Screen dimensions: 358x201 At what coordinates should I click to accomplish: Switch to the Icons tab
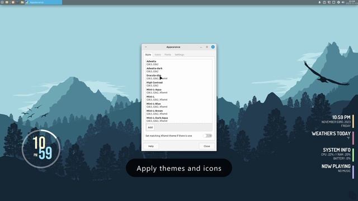coord(158,55)
